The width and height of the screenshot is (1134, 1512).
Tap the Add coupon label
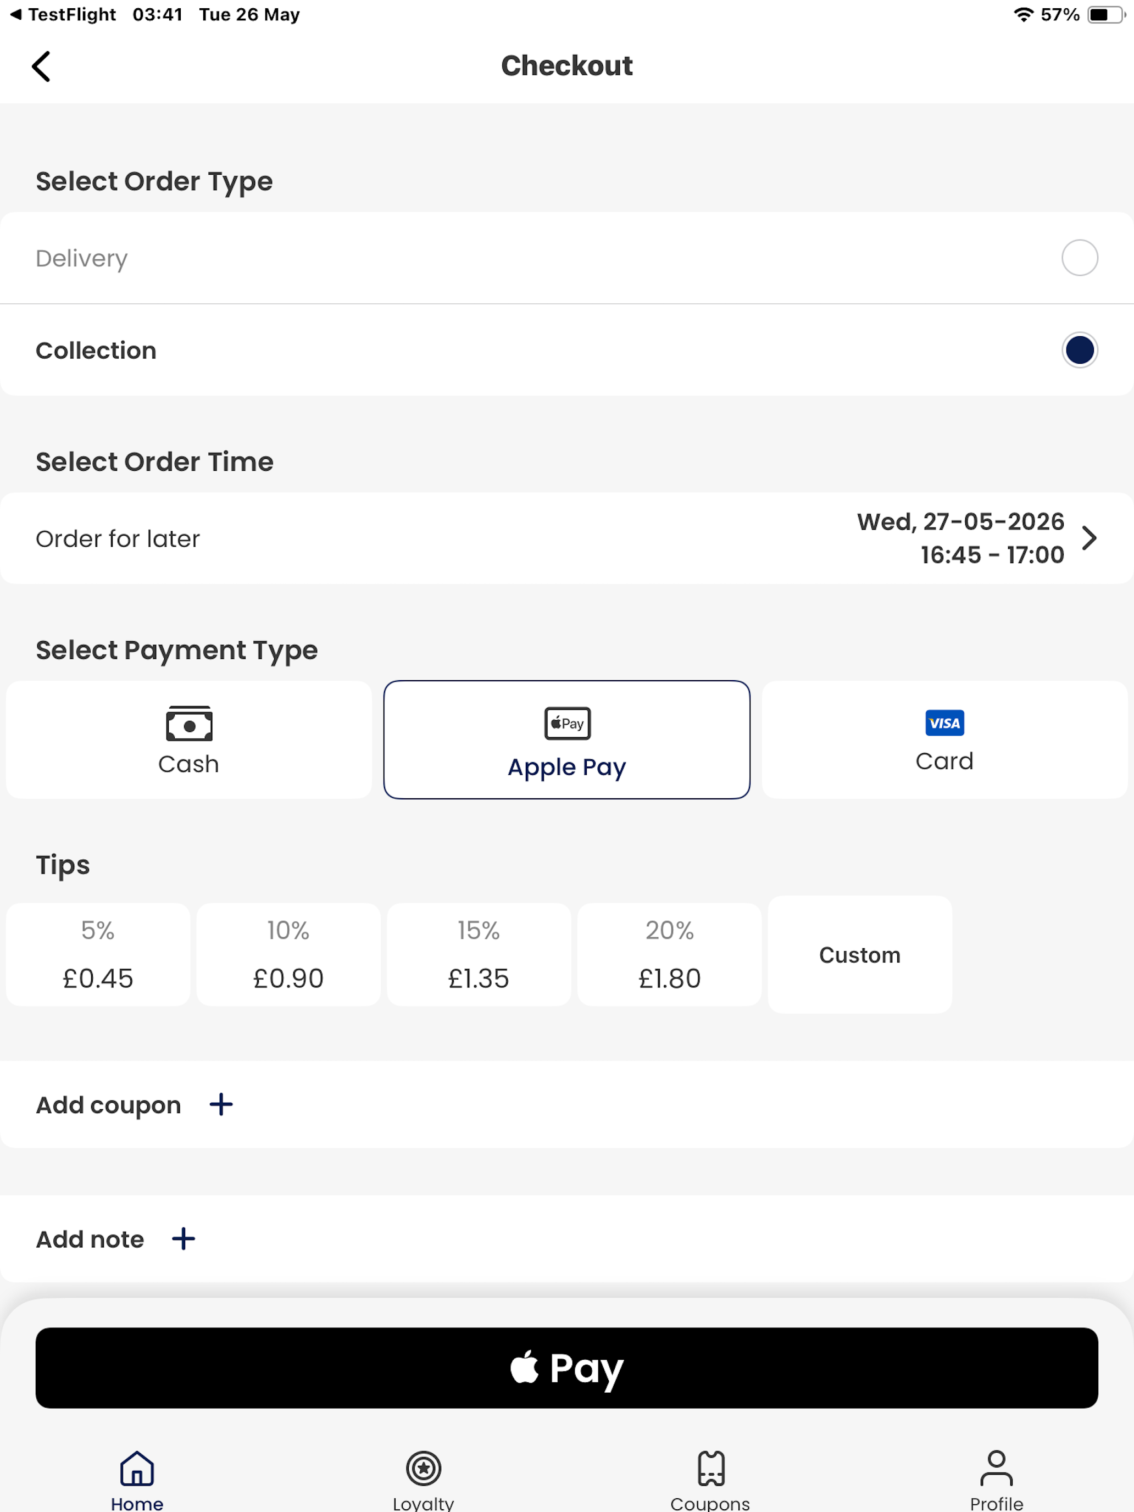108,1105
